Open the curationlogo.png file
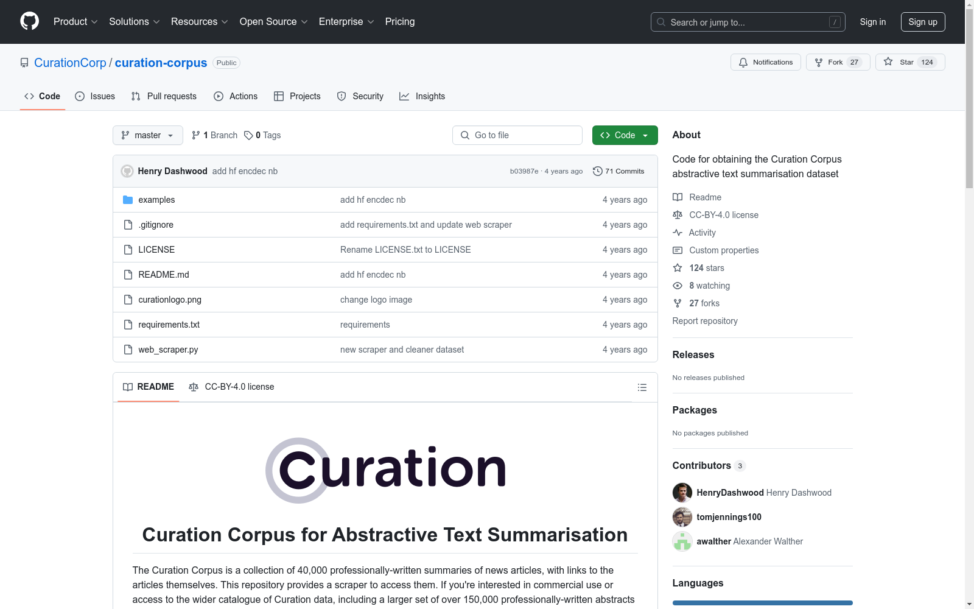This screenshot has width=974, height=609. 170,300
